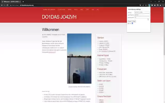Open a new browser tab with plus

point(23,2)
